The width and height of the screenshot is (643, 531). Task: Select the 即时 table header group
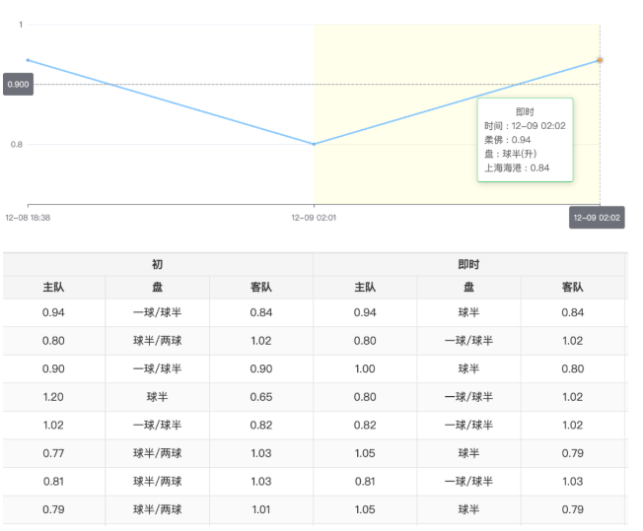click(469, 265)
